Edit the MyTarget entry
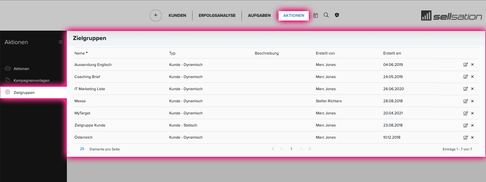The height and width of the screenshot is (182, 486). click(x=465, y=113)
